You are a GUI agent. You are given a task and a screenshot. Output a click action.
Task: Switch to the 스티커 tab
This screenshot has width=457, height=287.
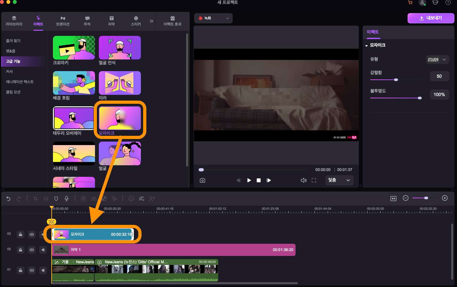click(136, 21)
